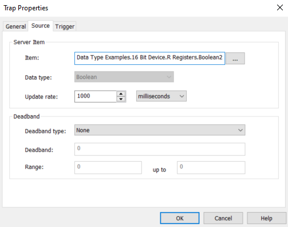Image resolution: width=288 pixels, height=227 pixels.
Task: Decrease update rate with down arrow
Action: (x=121, y=99)
